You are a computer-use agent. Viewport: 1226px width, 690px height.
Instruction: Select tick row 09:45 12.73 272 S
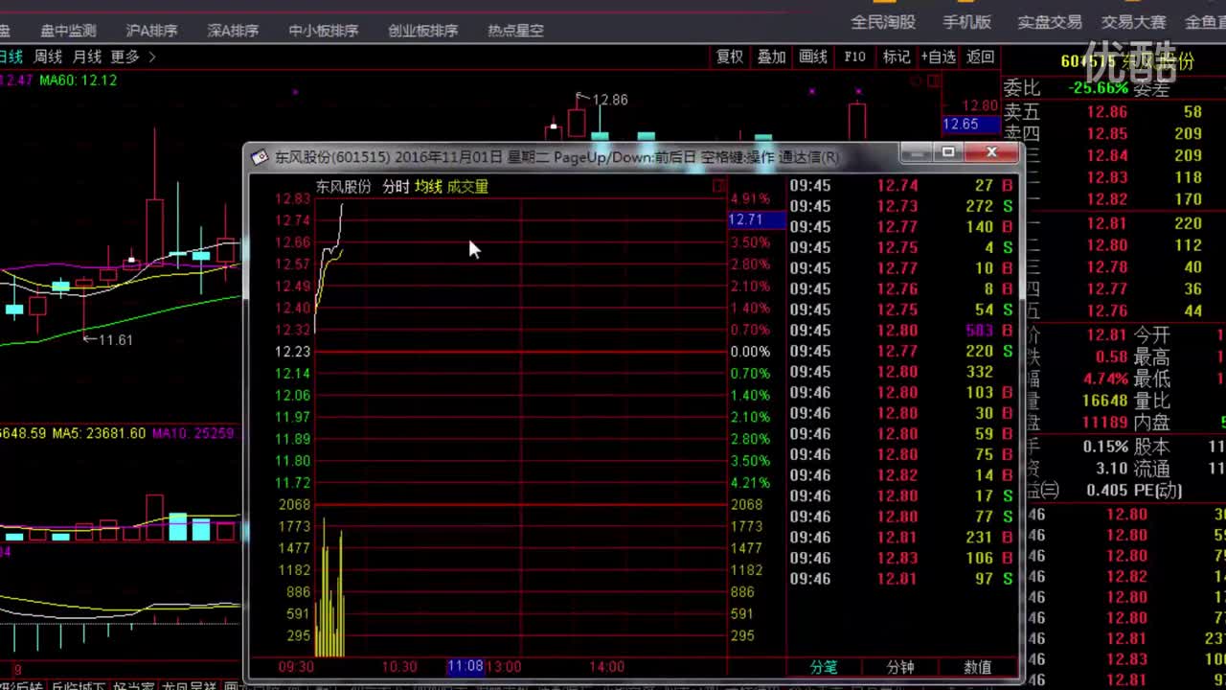901,206
